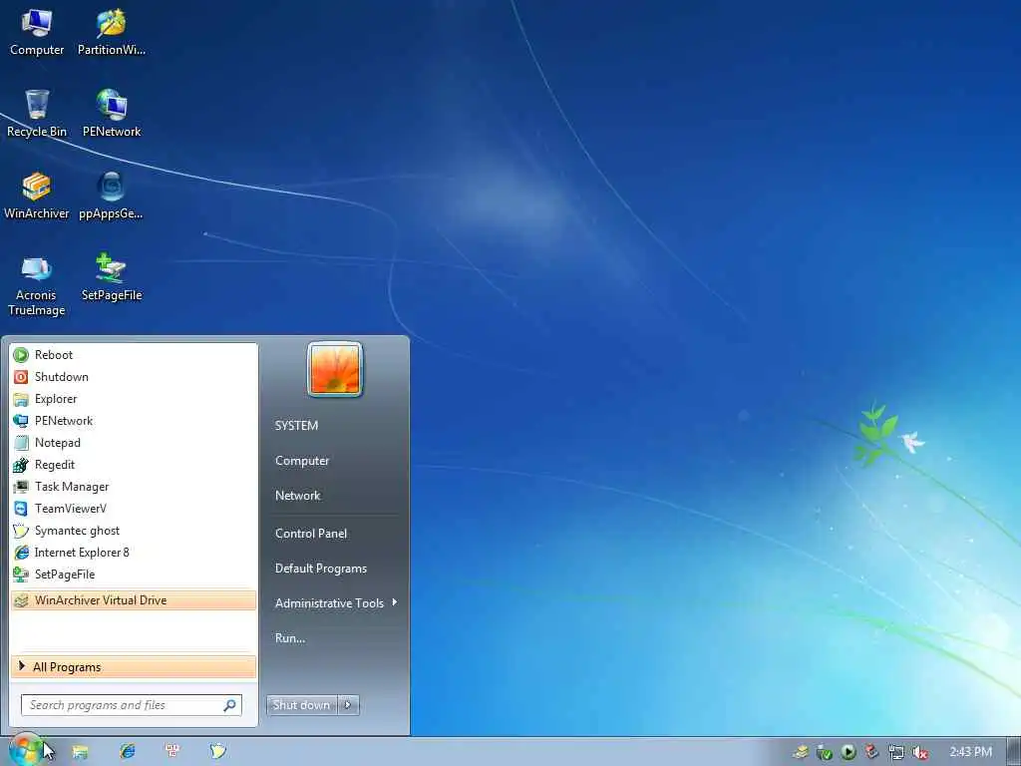1021x766 pixels.
Task: Click the 2:43 PM clock
Action: click(x=970, y=752)
